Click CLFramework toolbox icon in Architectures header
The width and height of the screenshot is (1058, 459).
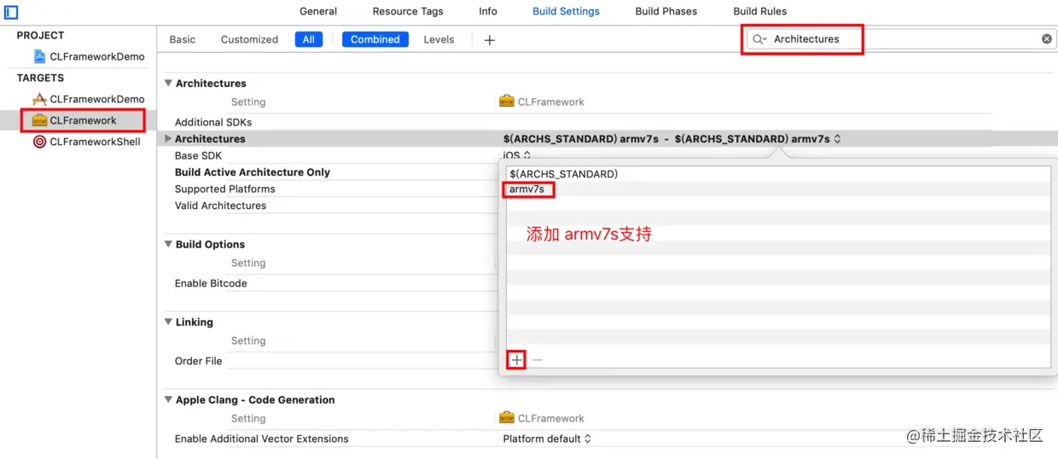coord(507,102)
